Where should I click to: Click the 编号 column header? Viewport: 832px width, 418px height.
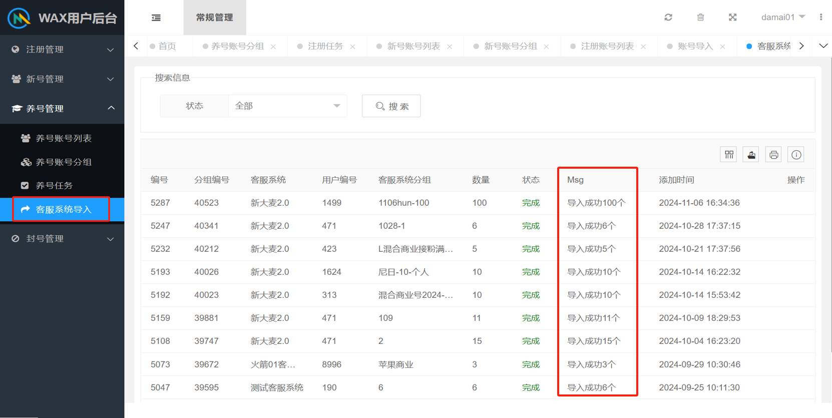pyautogui.click(x=159, y=180)
